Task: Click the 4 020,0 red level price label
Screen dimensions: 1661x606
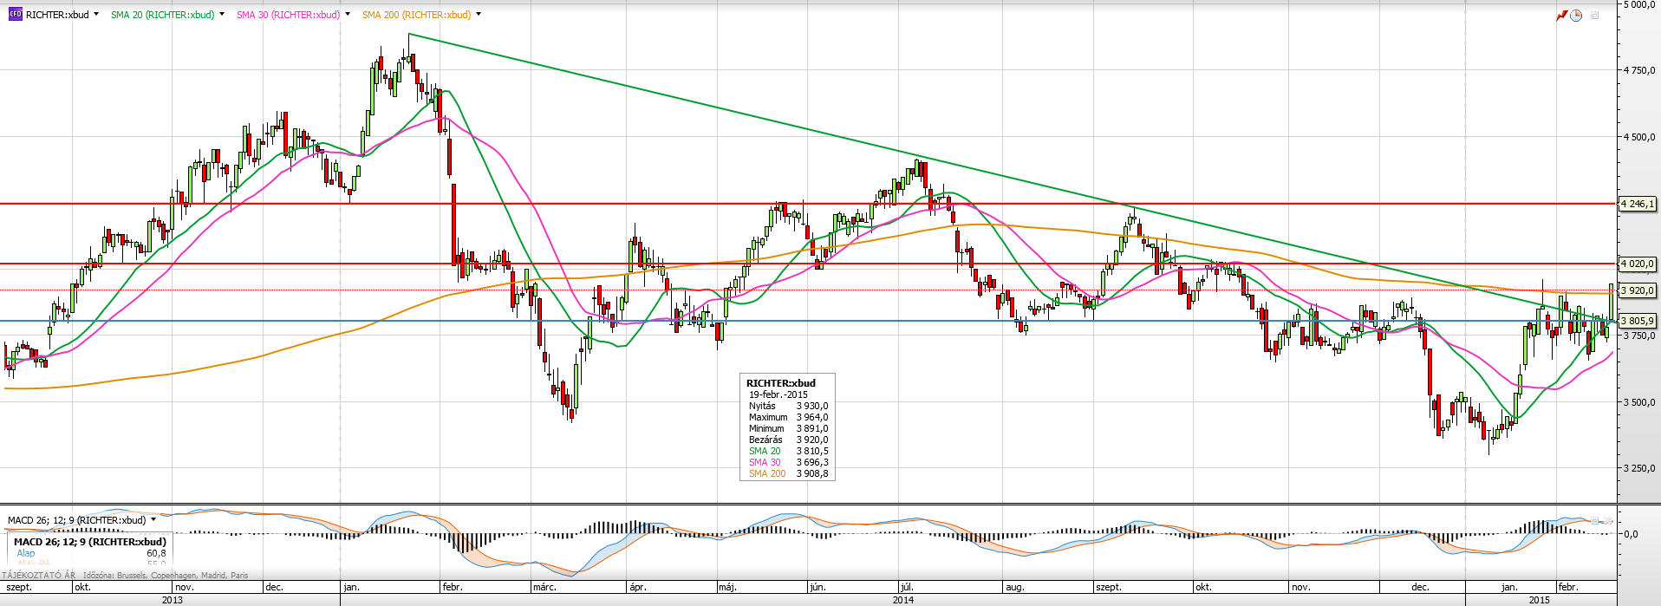Action: [1638, 264]
